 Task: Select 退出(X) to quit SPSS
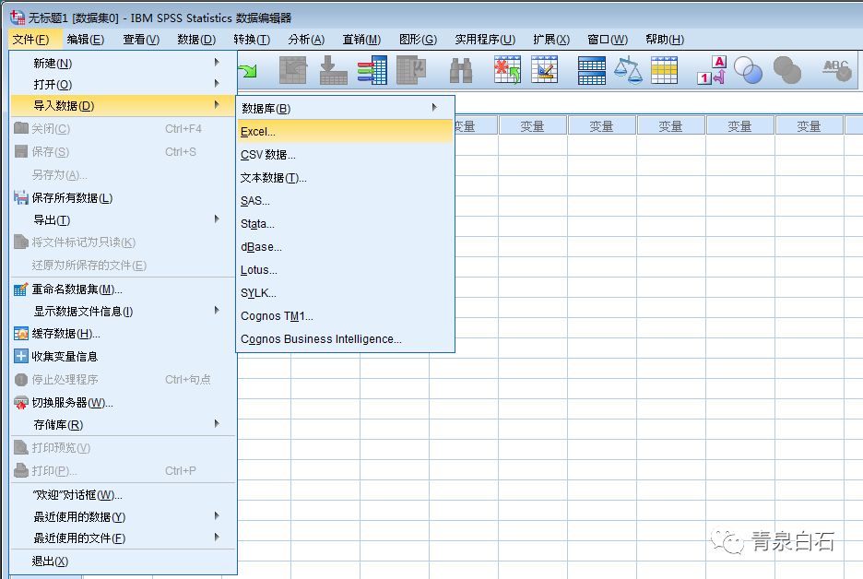tap(124, 561)
